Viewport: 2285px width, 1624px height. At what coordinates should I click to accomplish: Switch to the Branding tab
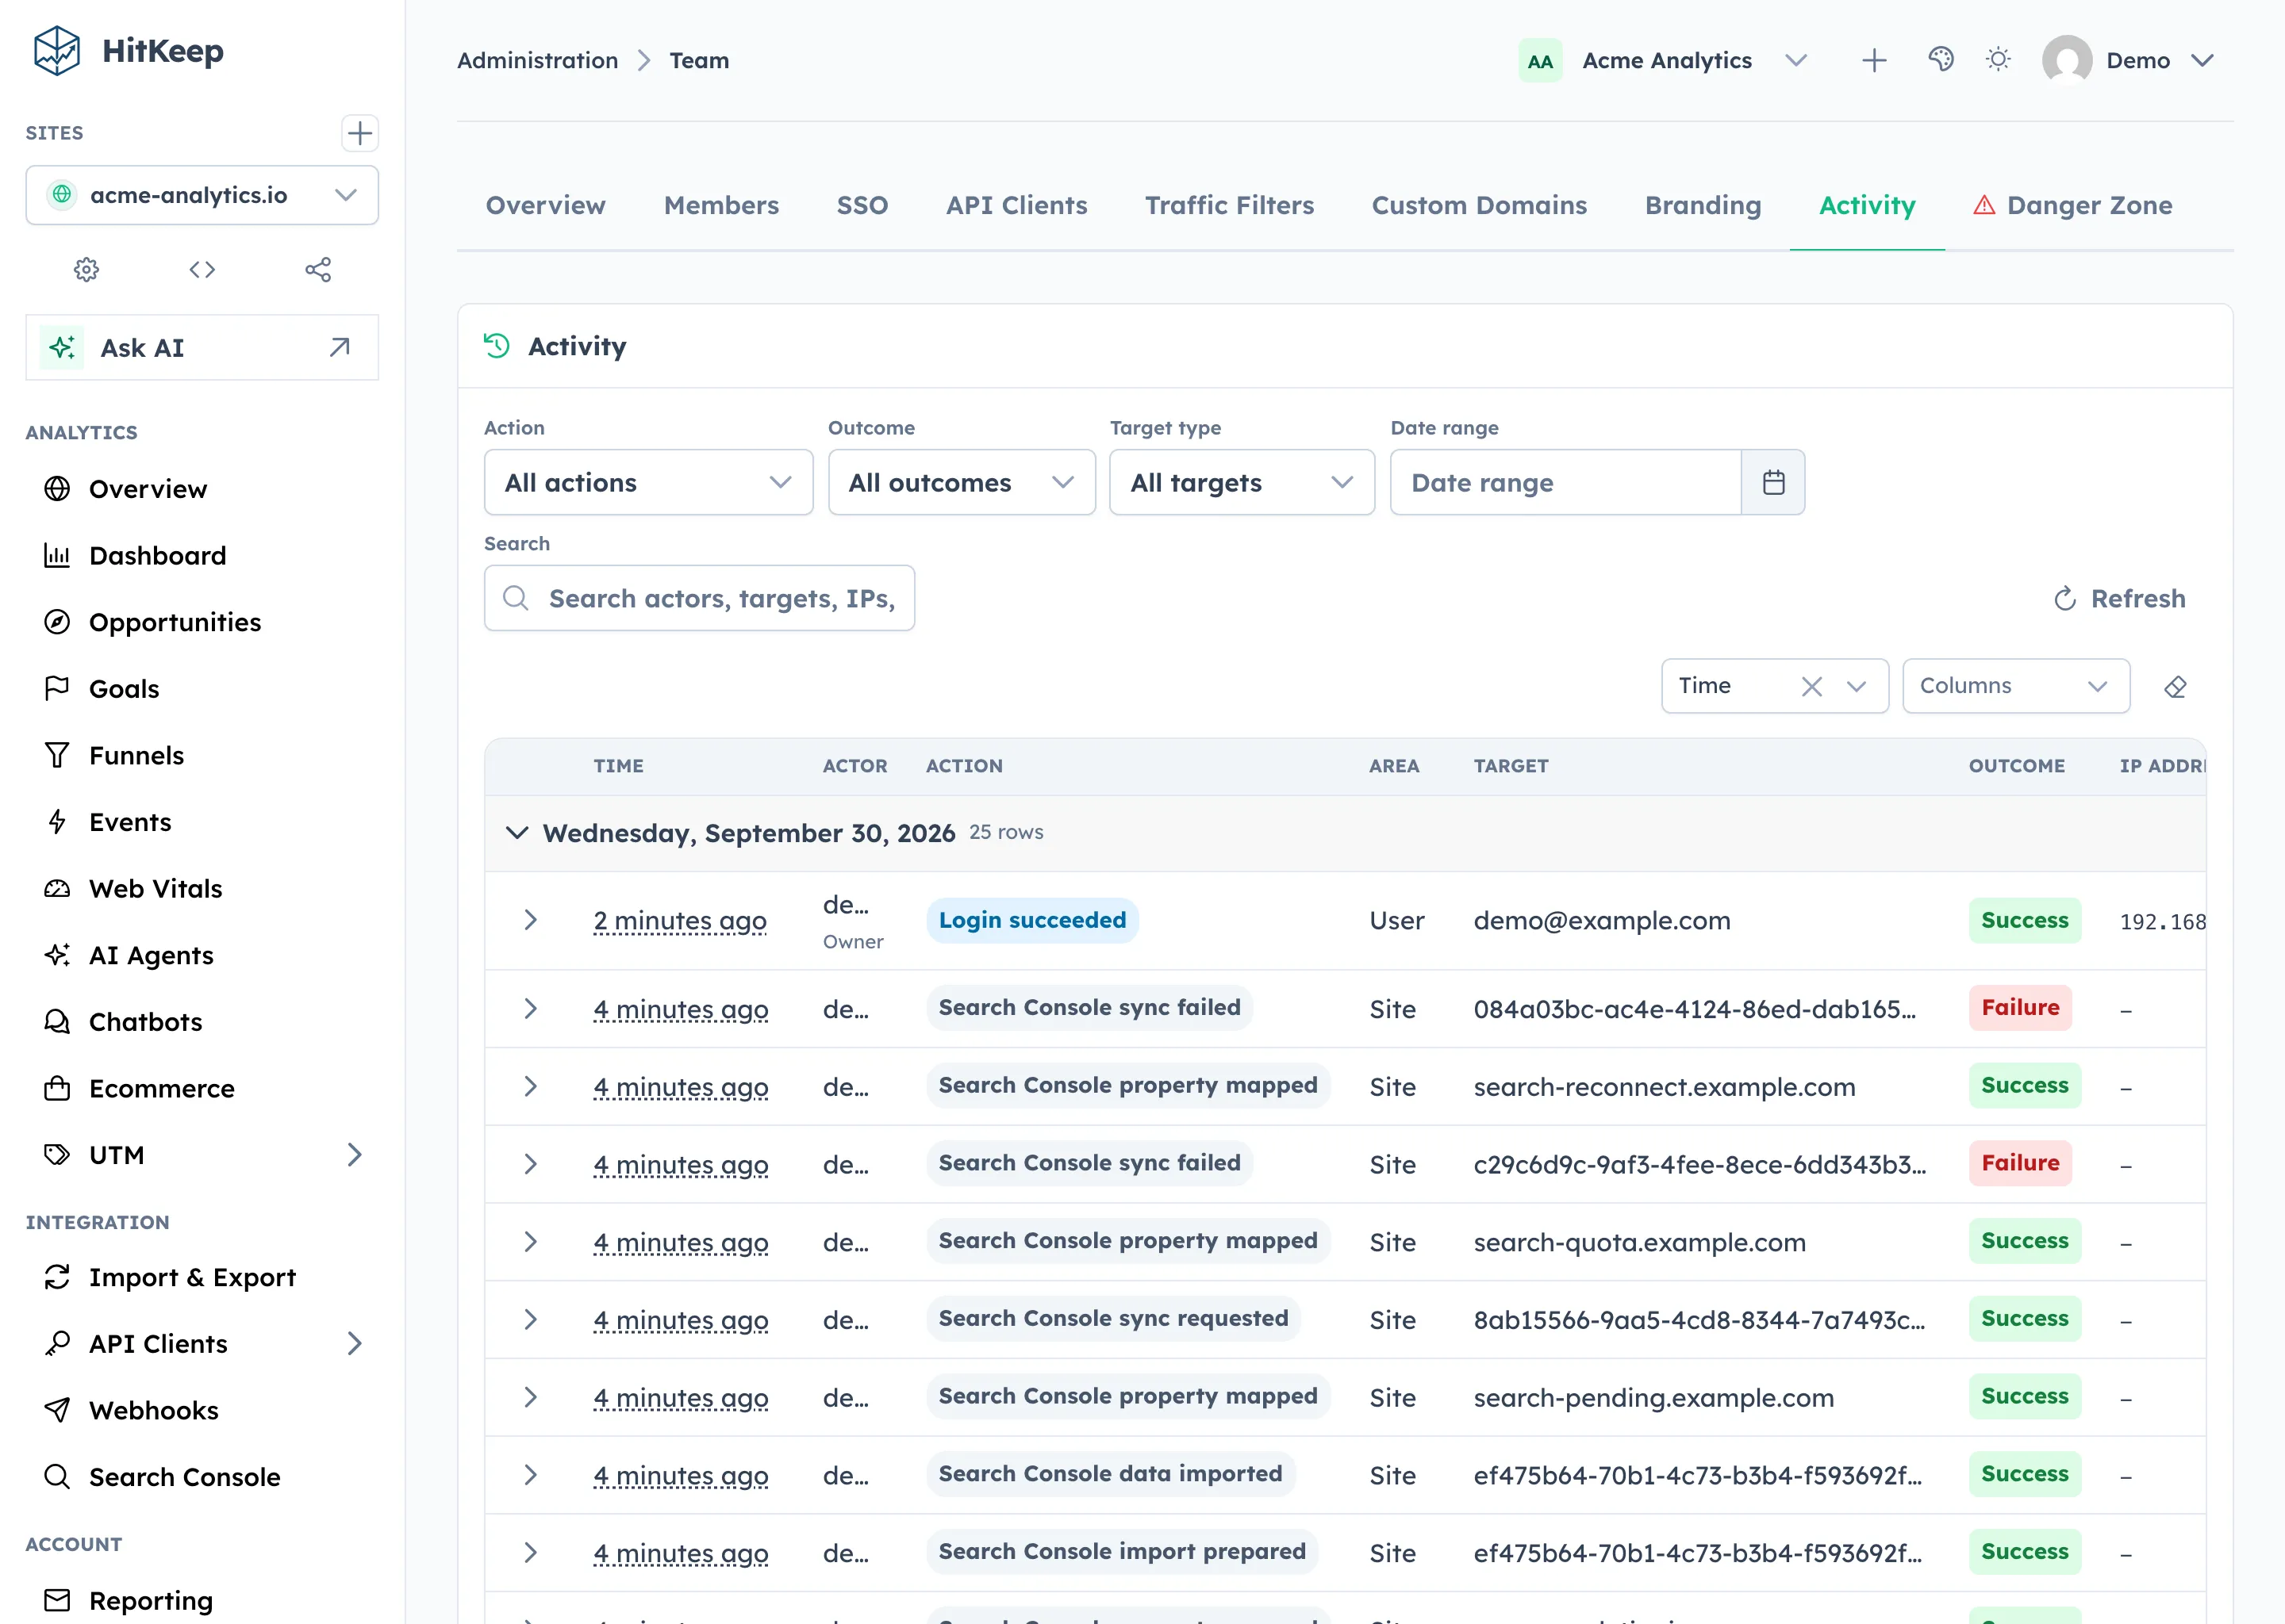1703,205
